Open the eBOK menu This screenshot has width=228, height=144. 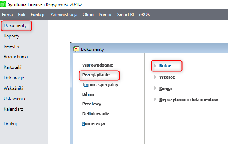pos(145,15)
